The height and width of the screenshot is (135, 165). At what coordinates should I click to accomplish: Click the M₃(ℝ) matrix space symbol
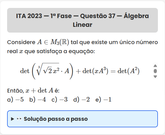(x=60, y=42)
